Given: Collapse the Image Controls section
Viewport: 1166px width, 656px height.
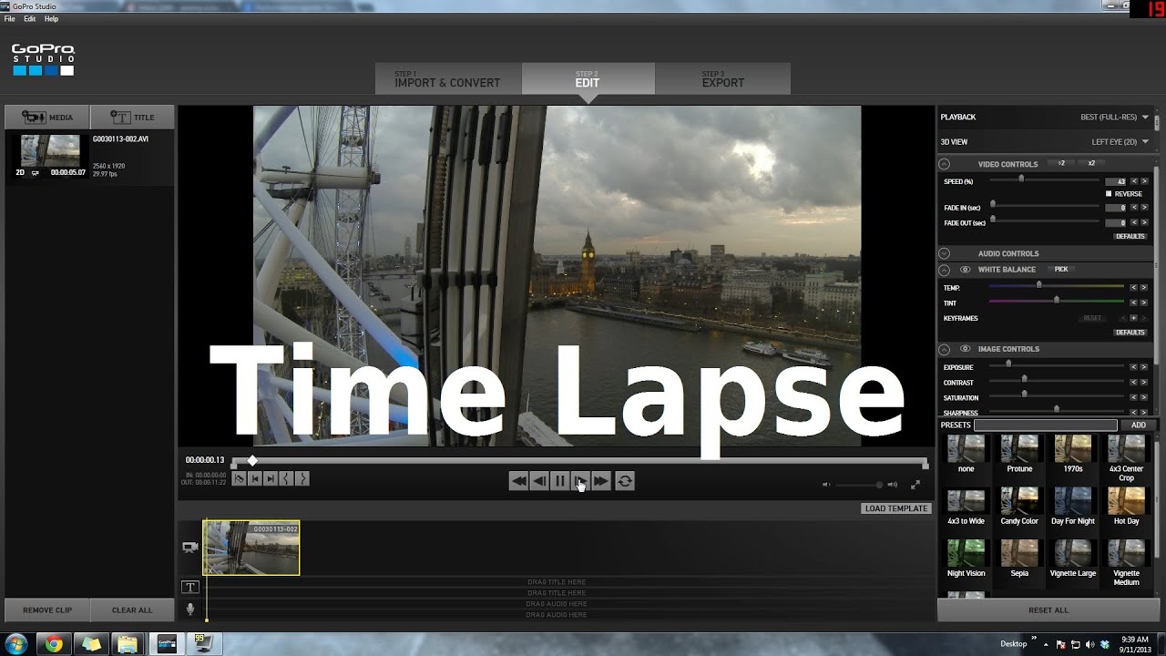Looking at the screenshot, I should click(x=945, y=349).
